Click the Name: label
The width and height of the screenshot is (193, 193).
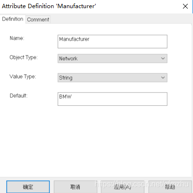pyautogui.click(x=17, y=38)
